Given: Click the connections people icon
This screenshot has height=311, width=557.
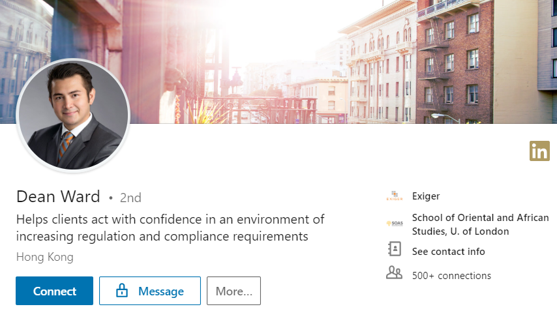Looking at the screenshot, I should [394, 273].
